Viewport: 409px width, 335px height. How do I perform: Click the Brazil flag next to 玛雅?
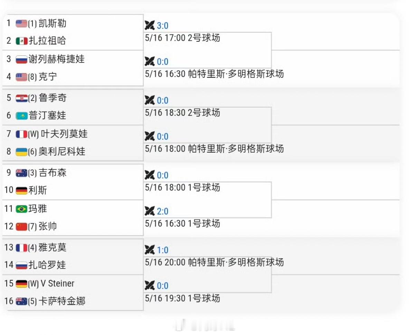point(21,209)
